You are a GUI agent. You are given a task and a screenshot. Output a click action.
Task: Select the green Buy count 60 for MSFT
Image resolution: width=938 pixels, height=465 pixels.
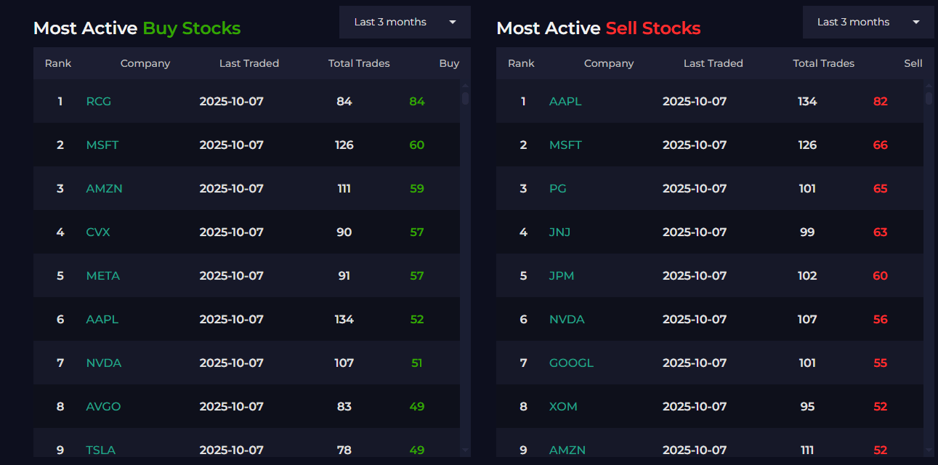click(416, 145)
